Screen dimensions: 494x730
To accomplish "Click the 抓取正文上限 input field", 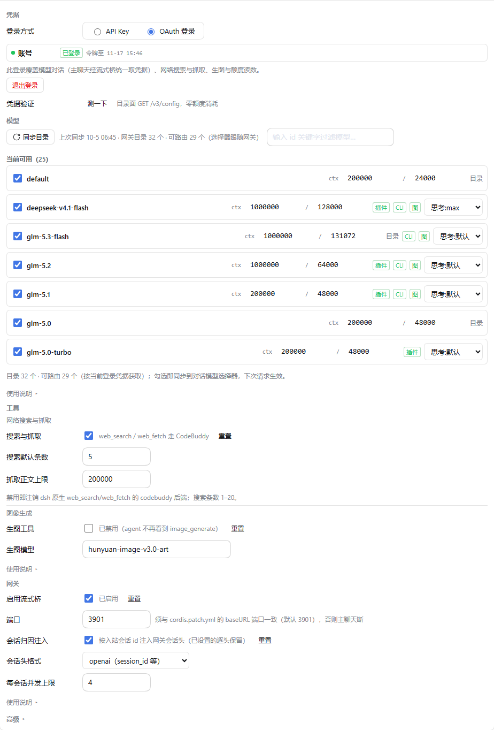I will (117, 479).
